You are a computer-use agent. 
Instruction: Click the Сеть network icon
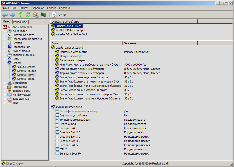pos(10,59)
